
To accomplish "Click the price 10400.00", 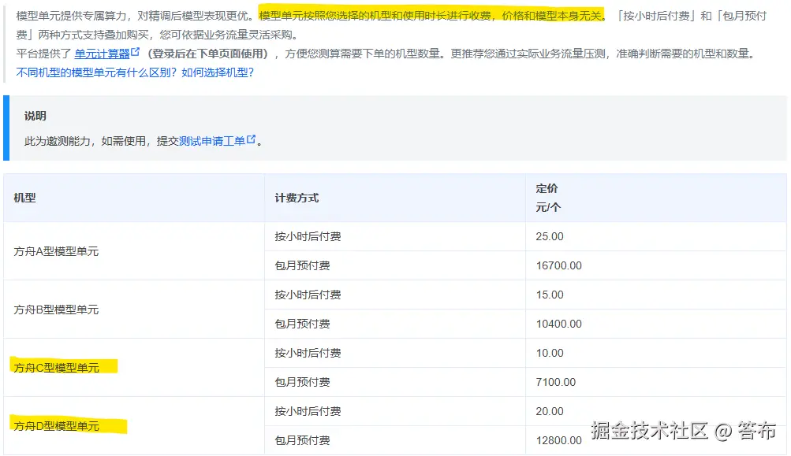I will click(x=559, y=324).
